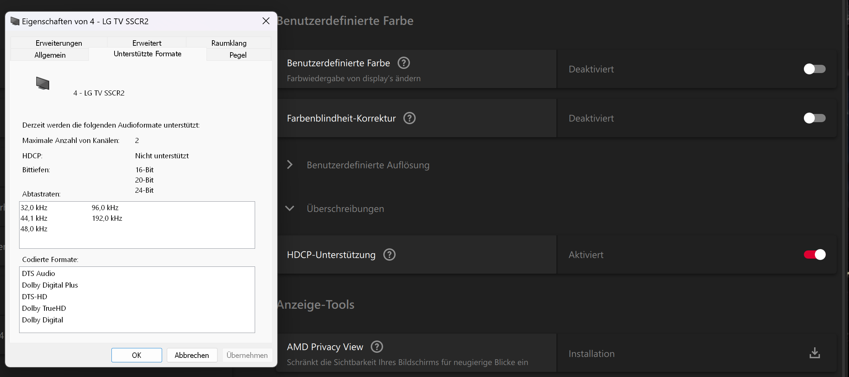The width and height of the screenshot is (849, 377).
Task: Click Deaktiviert status for Farbenblindheit-Korrektur
Action: [x=591, y=118]
